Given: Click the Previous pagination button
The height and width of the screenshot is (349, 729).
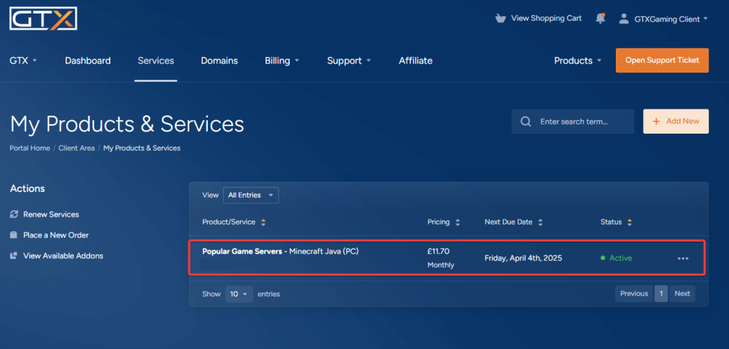Looking at the screenshot, I should (634, 294).
